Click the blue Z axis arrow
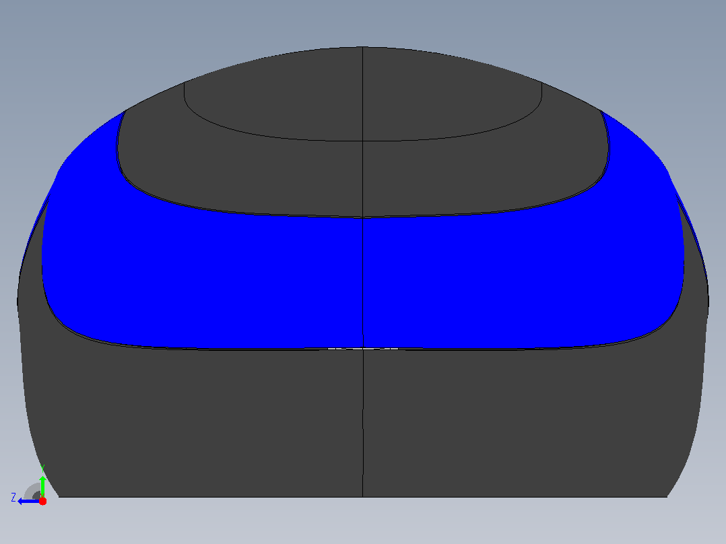This screenshot has height=544, width=726. 29,502
